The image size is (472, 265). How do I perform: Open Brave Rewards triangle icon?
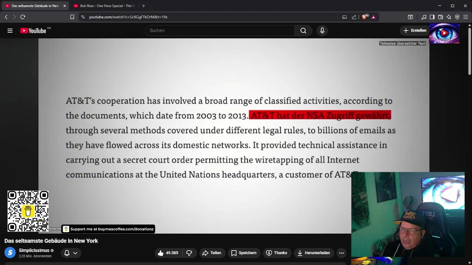click(373, 17)
